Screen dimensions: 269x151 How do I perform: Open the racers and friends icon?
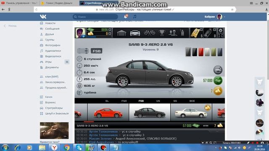[173, 33]
